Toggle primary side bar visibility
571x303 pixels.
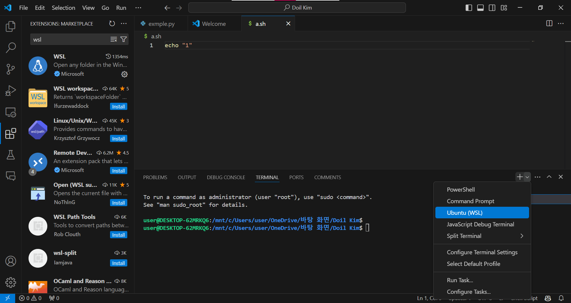coord(469,8)
